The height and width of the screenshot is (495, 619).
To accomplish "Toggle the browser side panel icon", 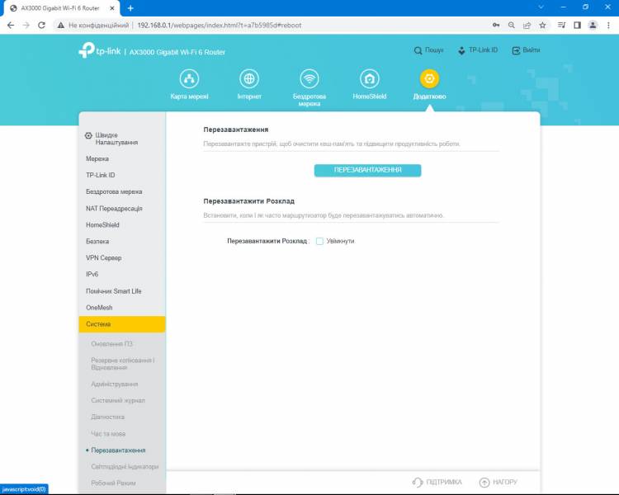I will point(577,26).
